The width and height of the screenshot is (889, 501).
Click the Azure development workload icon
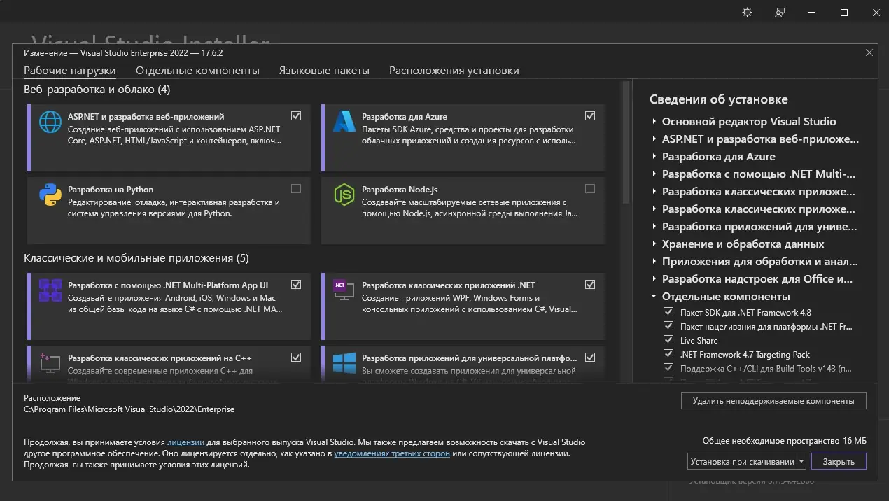(344, 122)
